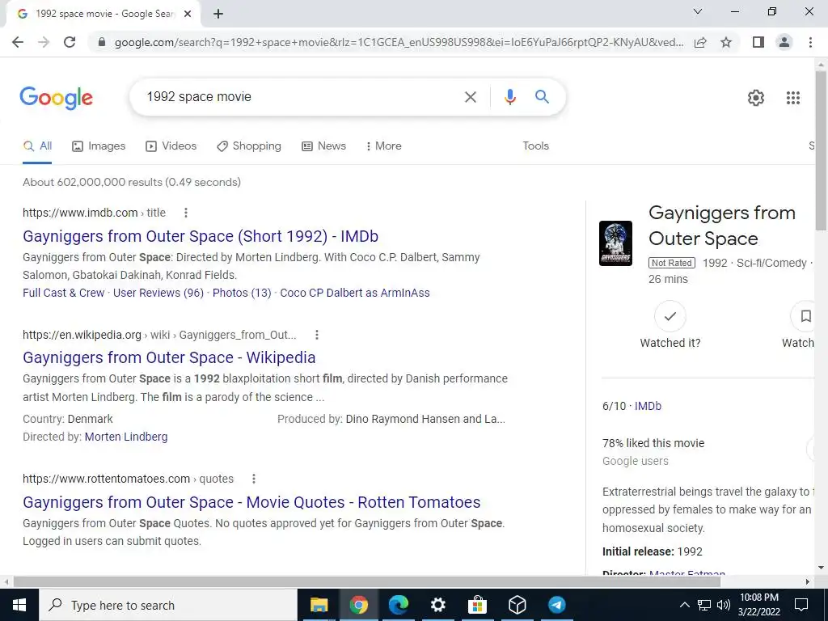The image size is (828, 621).
Task: Open the 3D box app from taskbar
Action: coord(517,605)
